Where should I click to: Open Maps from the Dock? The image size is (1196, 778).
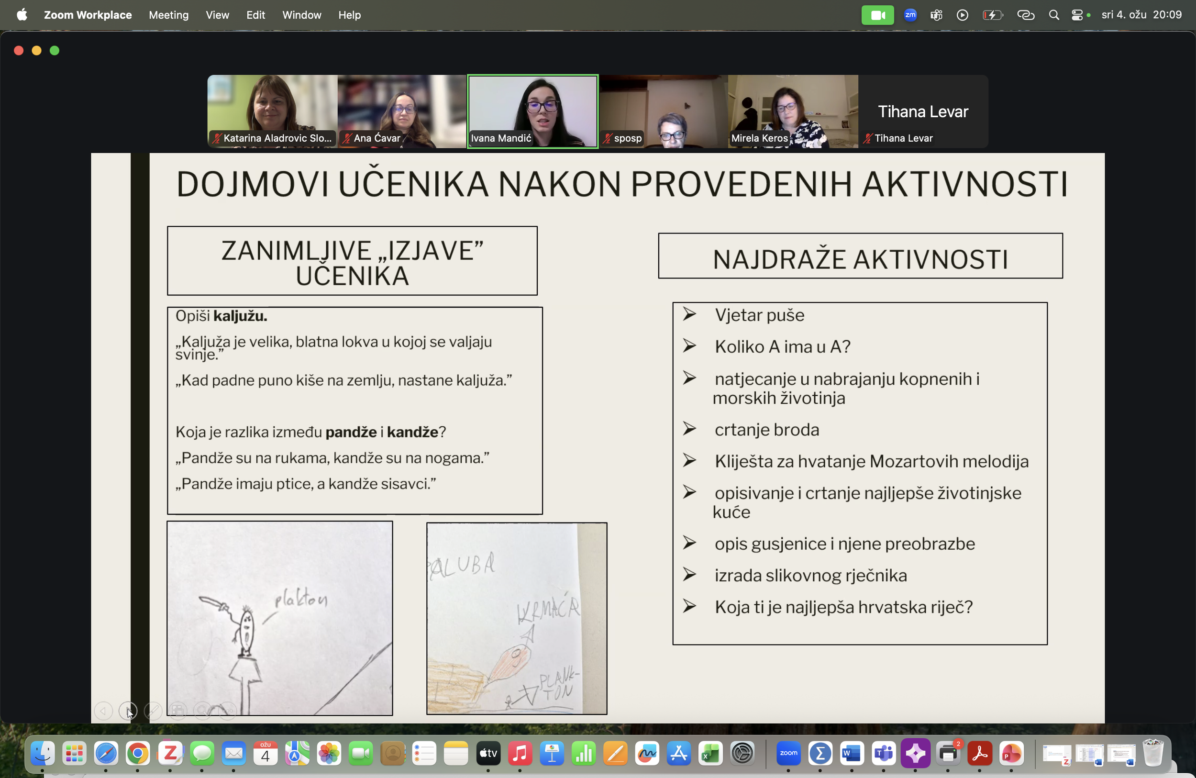(297, 753)
